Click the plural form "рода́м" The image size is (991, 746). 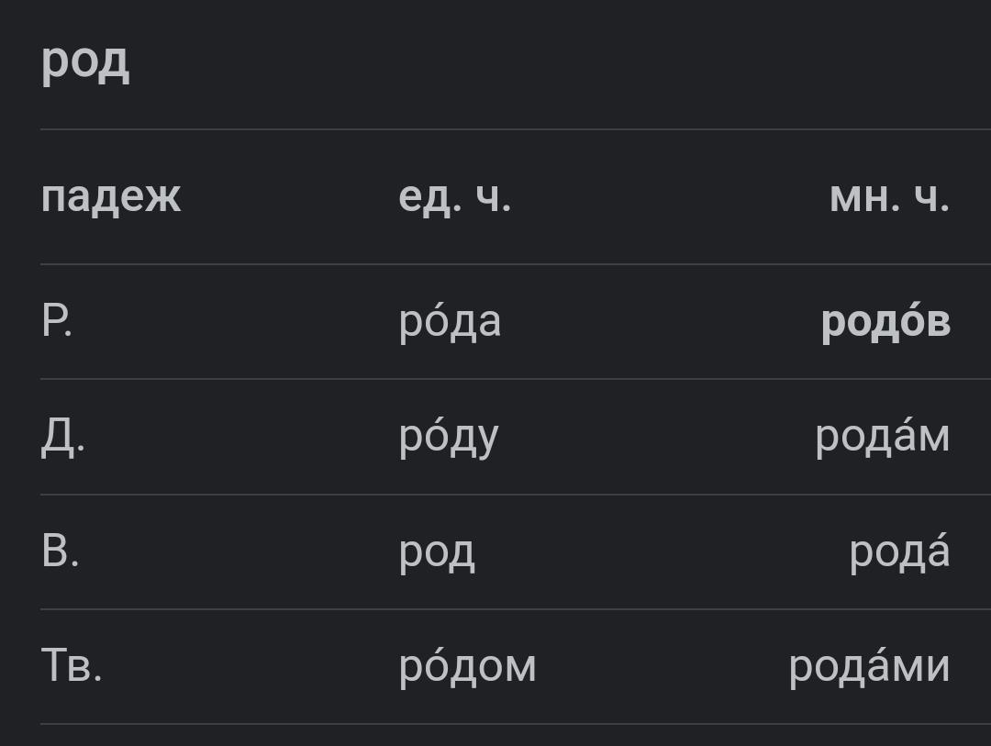pos(882,438)
